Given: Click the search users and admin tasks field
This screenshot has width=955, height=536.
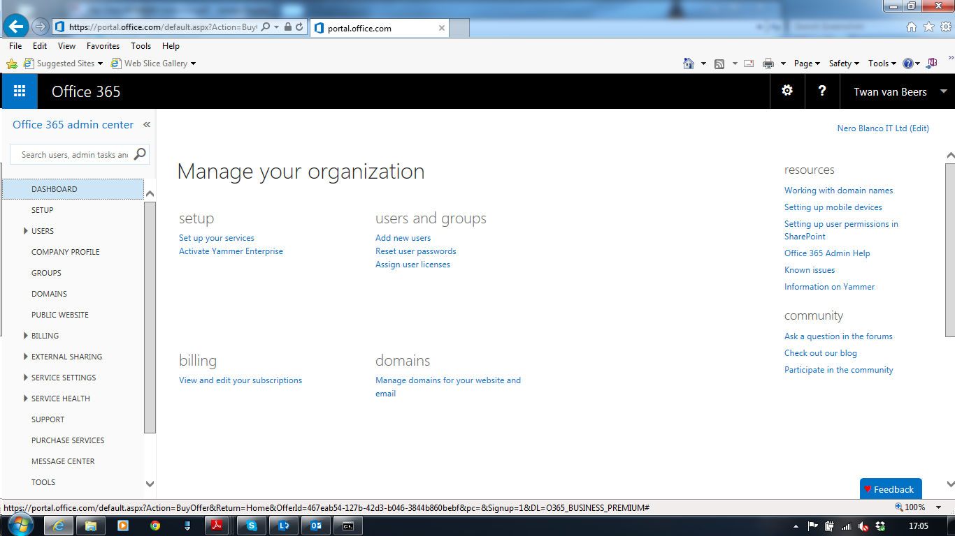Looking at the screenshot, I should click(74, 154).
